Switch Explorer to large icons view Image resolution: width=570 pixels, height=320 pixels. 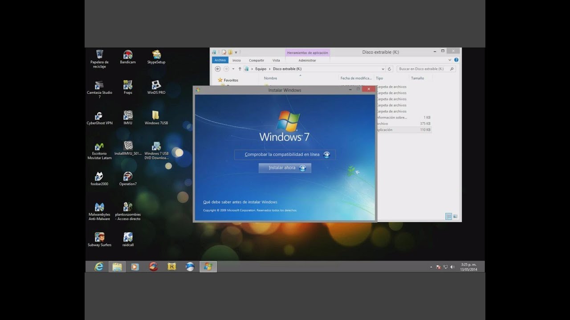pyautogui.click(x=455, y=216)
